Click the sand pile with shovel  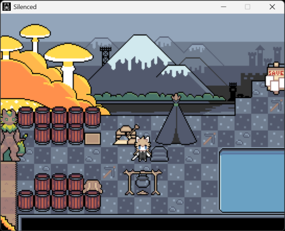pyautogui.click(x=126, y=135)
